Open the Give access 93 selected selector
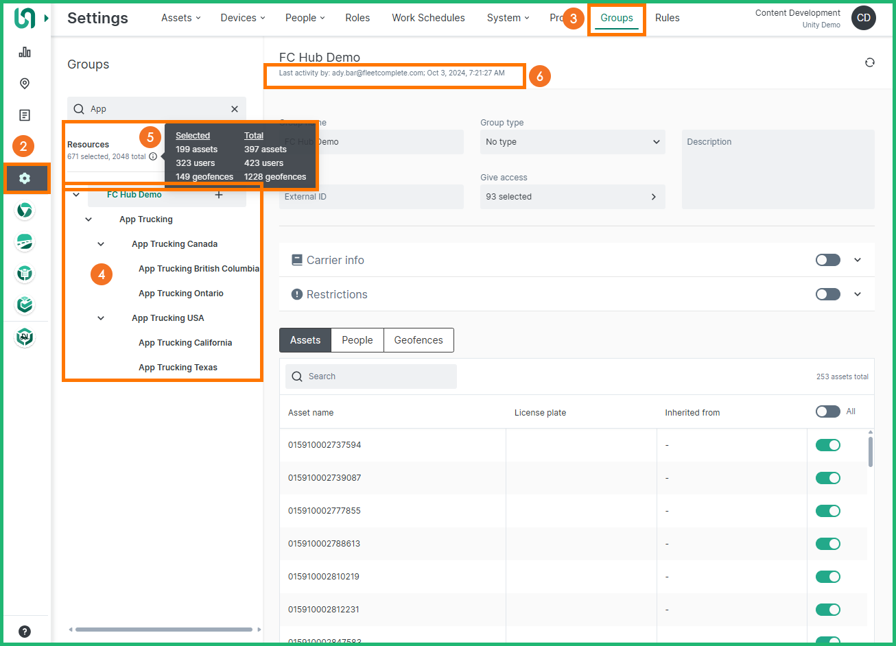Viewport: 896px width, 646px height. point(572,197)
